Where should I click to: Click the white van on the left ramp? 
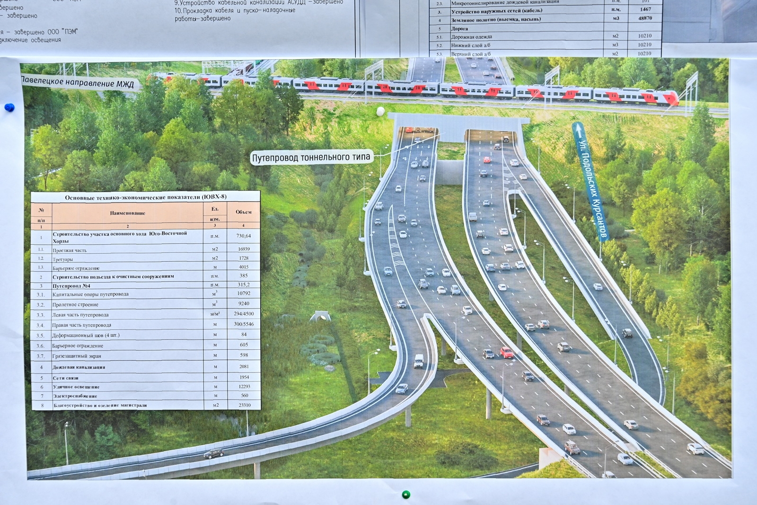(418, 361)
